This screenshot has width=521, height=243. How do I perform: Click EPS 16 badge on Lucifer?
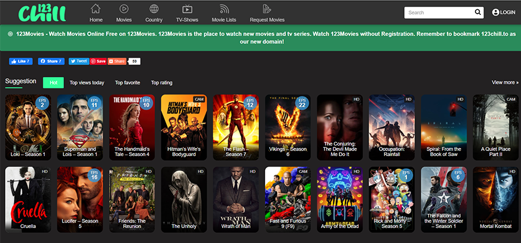94,175
